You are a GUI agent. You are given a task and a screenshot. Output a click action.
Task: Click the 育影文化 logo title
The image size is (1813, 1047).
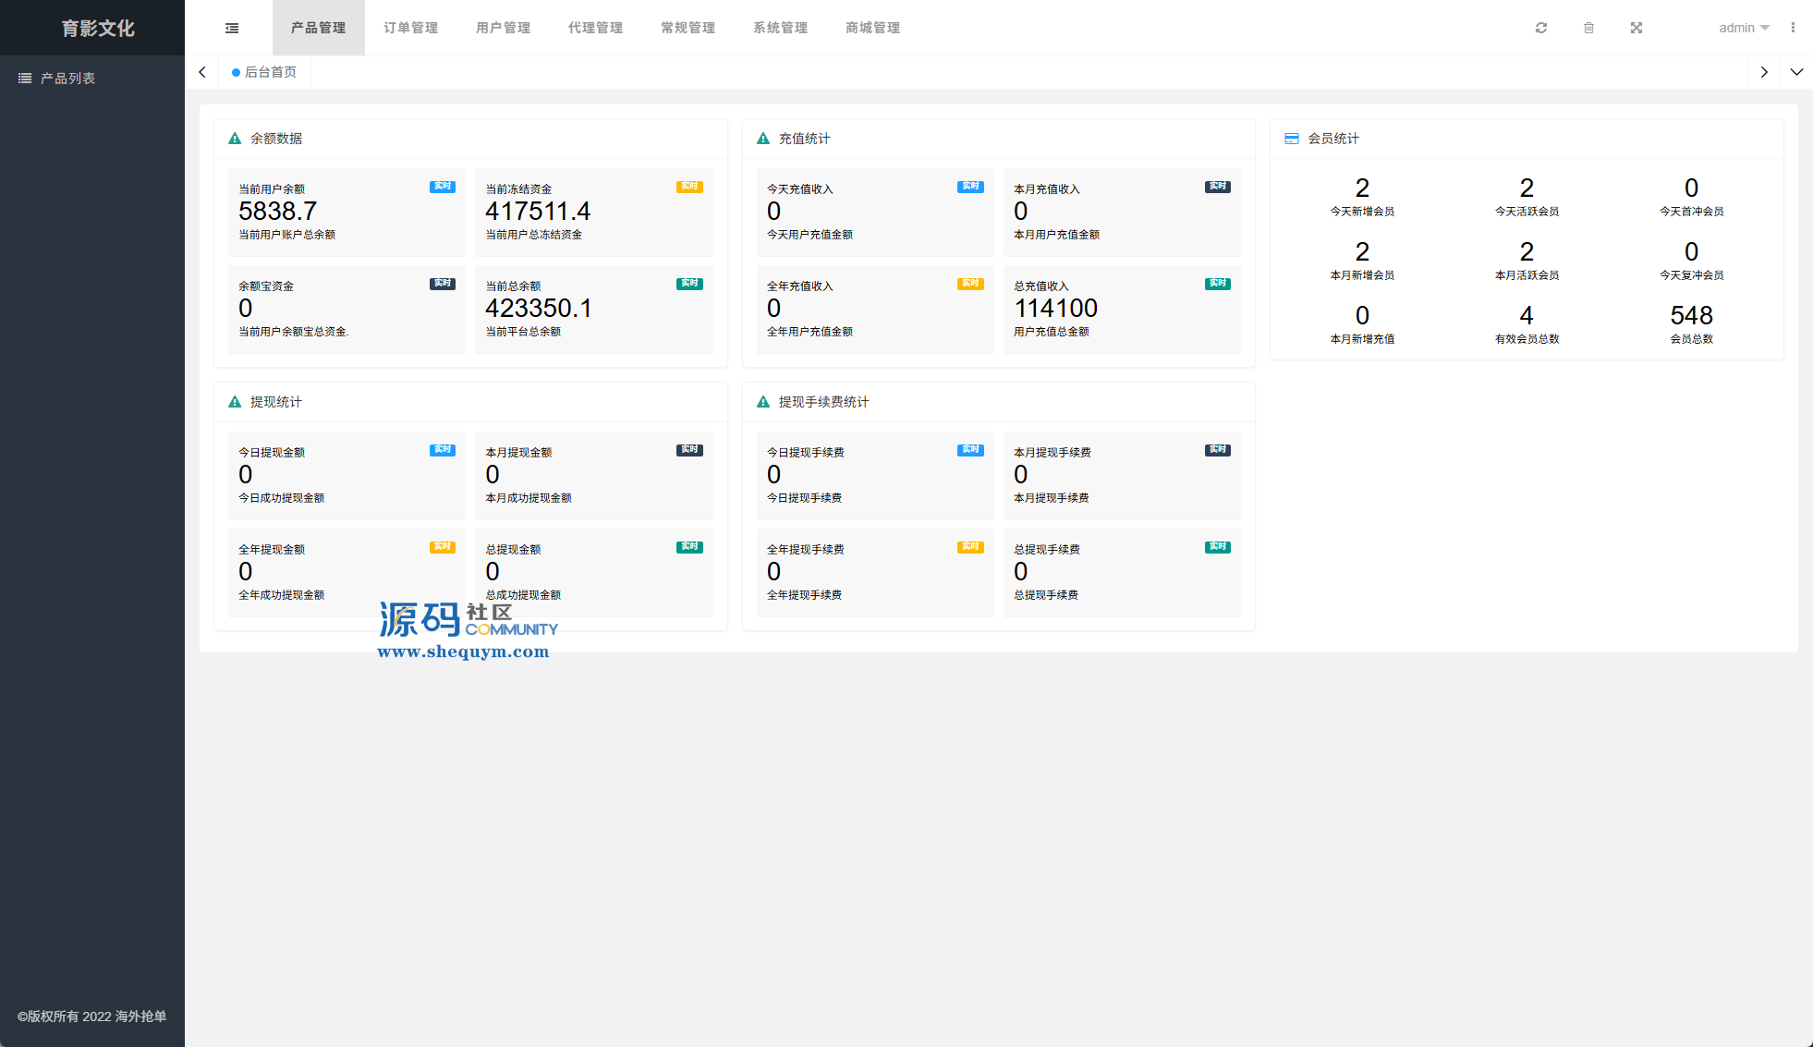[97, 28]
